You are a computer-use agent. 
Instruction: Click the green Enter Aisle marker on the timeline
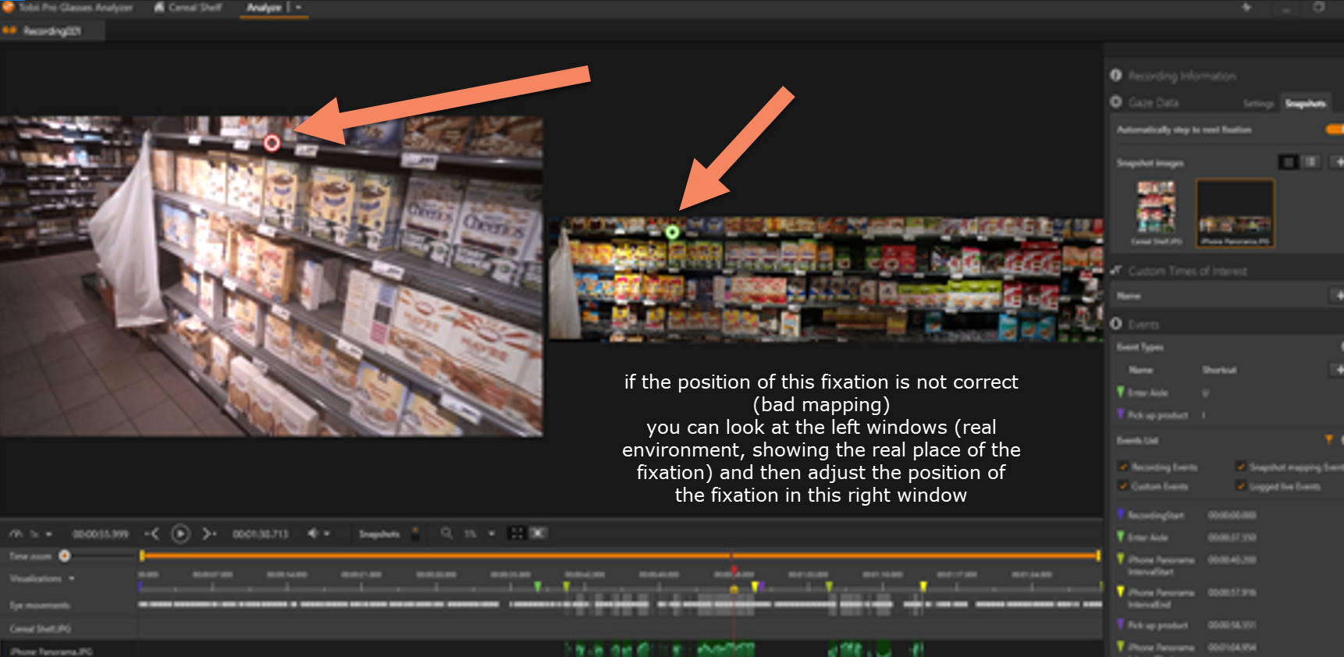[x=537, y=585]
